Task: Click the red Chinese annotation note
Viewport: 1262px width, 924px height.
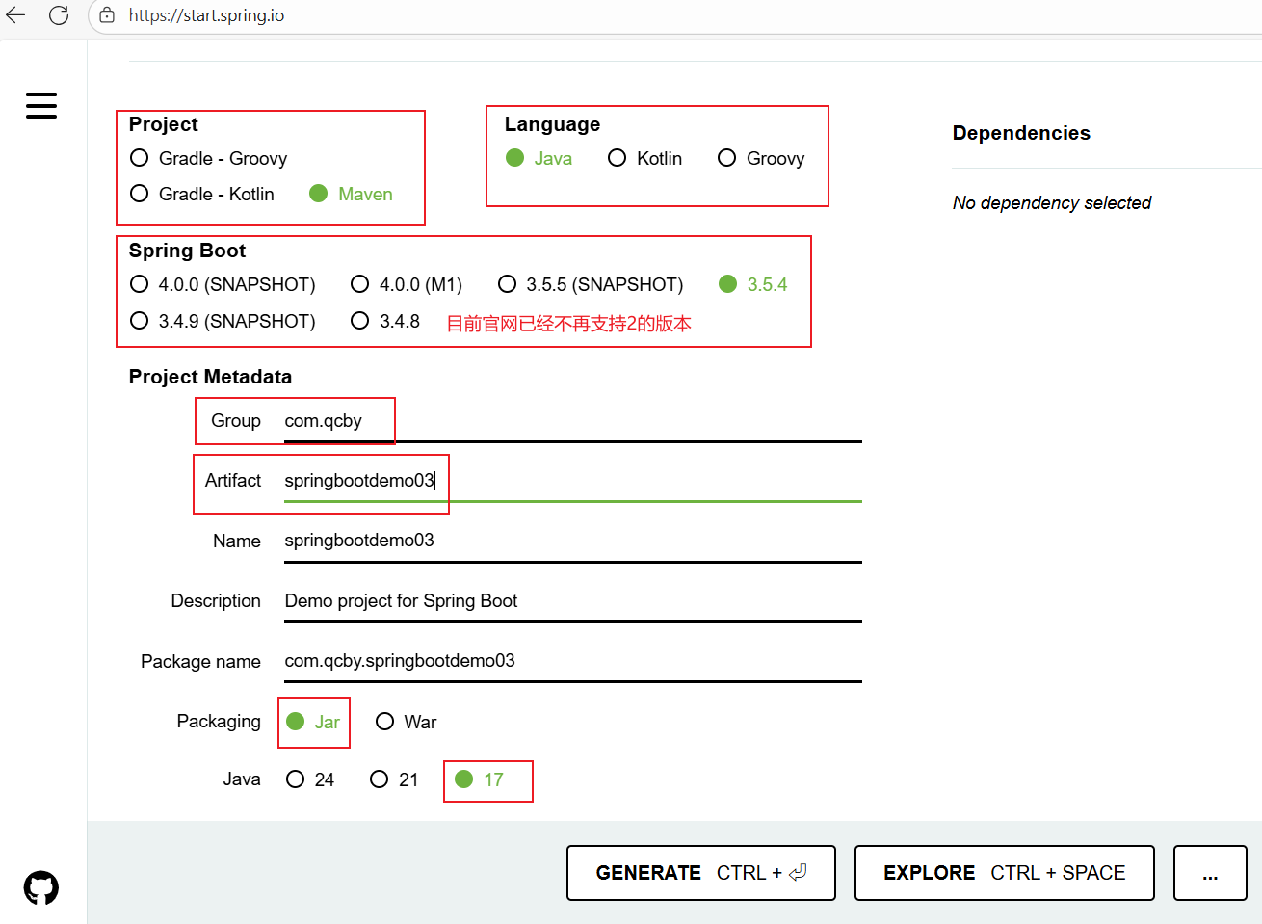Action: pyautogui.click(x=568, y=324)
